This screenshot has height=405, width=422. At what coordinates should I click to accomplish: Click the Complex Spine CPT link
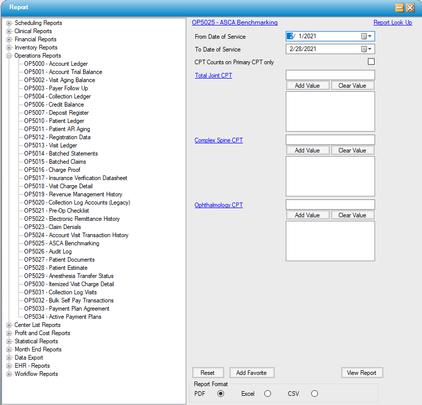tap(218, 140)
